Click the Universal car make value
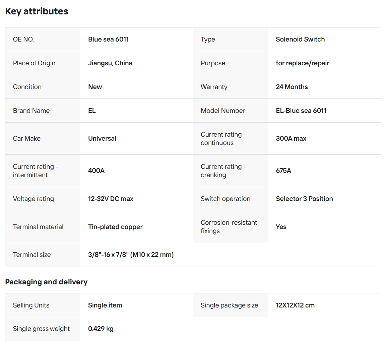Image resolution: width=386 pixels, height=346 pixels. click(x=102, y=138)
